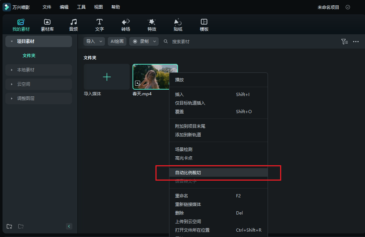The height and width of the screenshot is (237, 365).
Task: Open the more options ellipsis icon
Action: tap(356, 41)
